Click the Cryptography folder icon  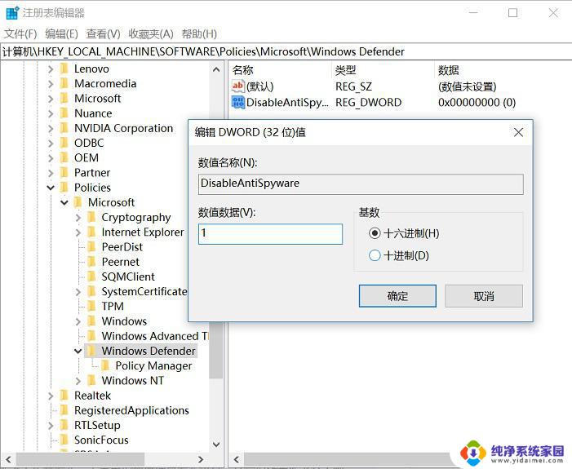[91, 217]
